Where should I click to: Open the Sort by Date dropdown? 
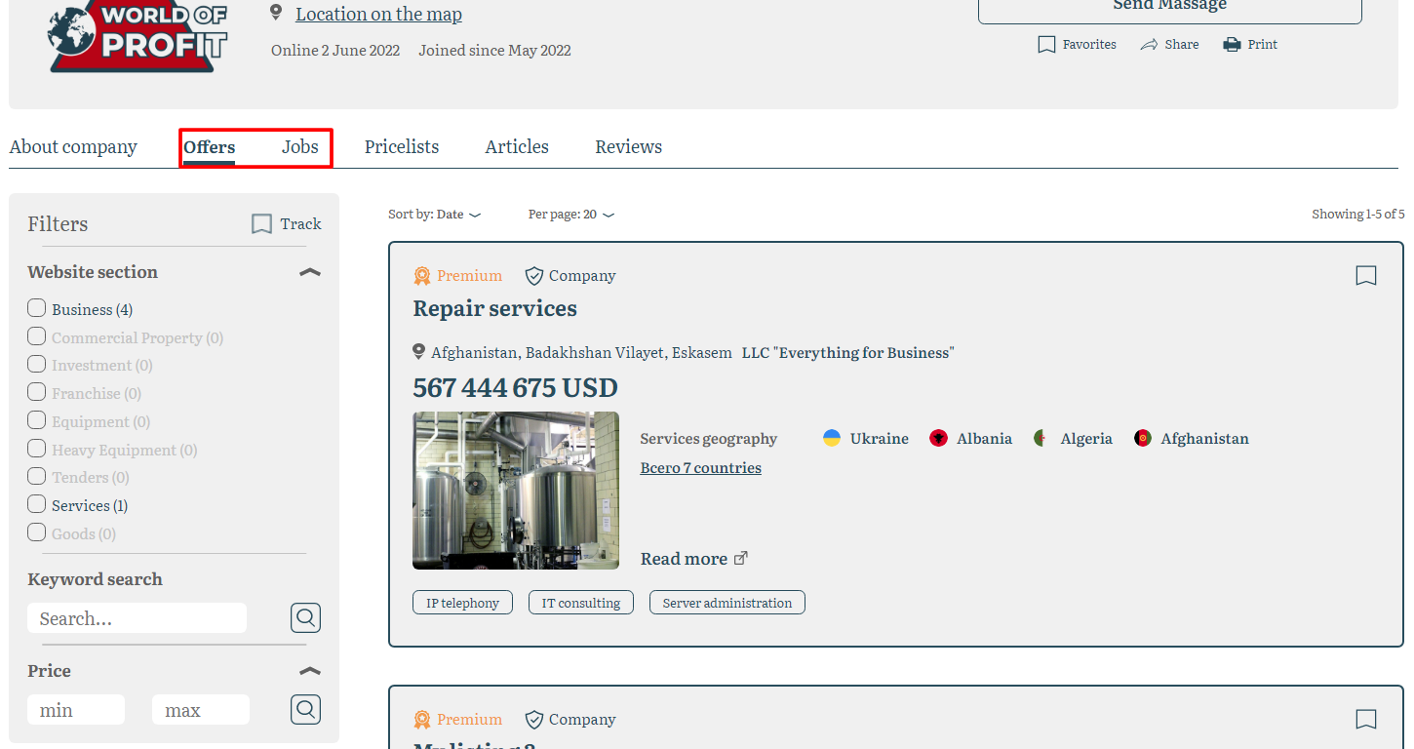tap(434, 215)
